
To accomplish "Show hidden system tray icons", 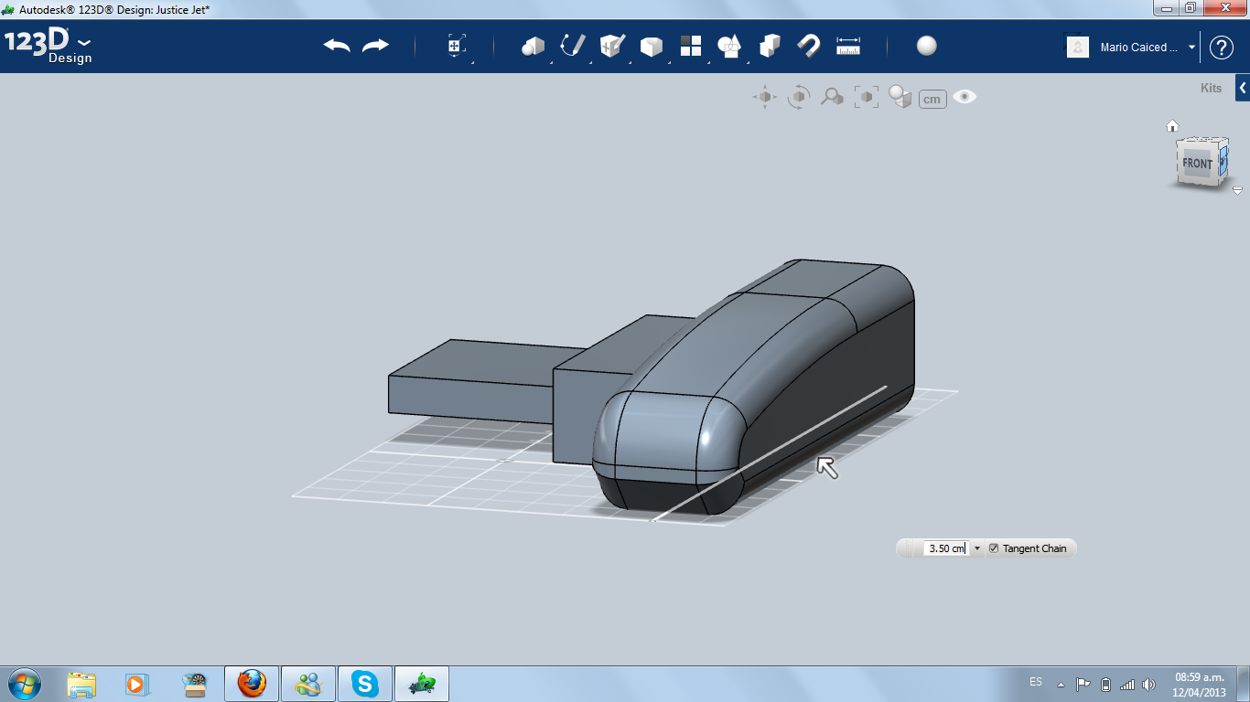I will pos(1061,684).
